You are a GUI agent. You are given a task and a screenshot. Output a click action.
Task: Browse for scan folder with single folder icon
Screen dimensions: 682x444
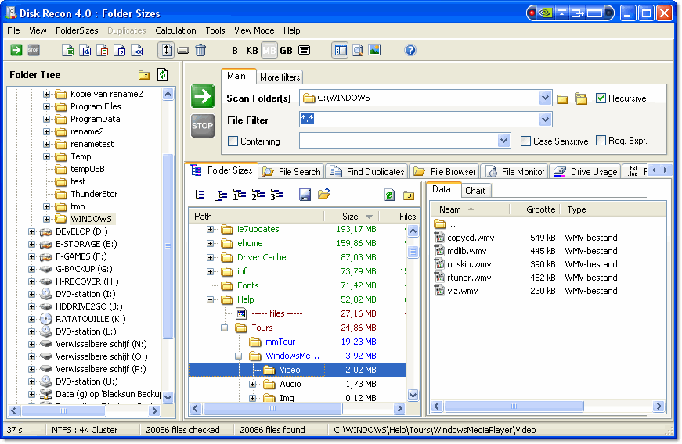click(x=562, y=99)
